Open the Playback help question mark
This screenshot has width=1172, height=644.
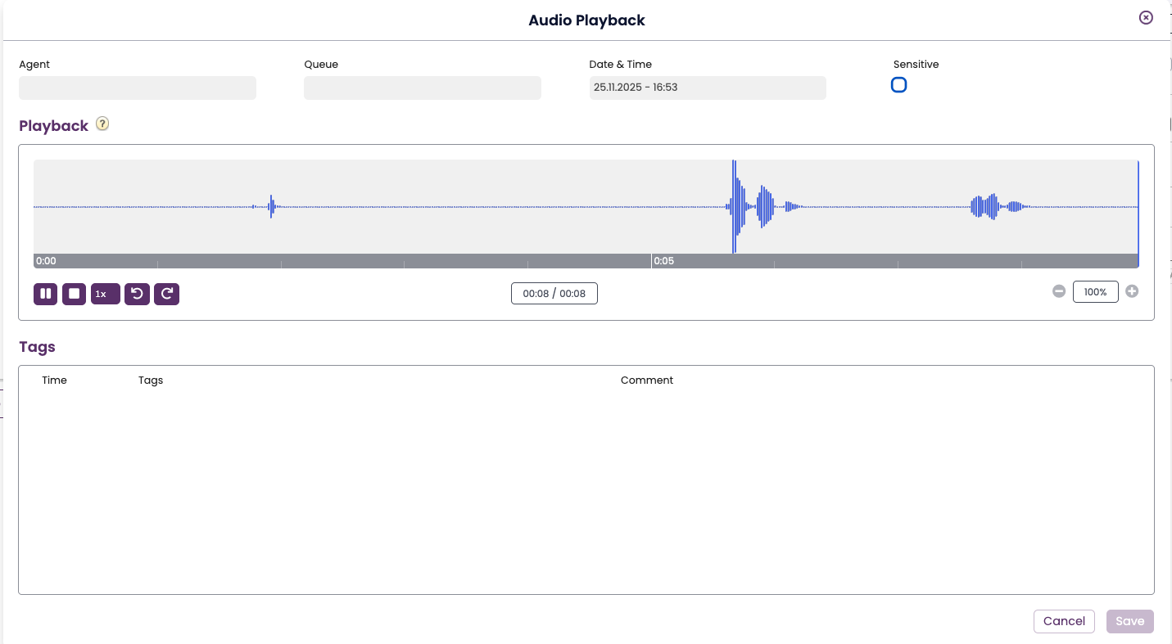(x=102, y=124)
